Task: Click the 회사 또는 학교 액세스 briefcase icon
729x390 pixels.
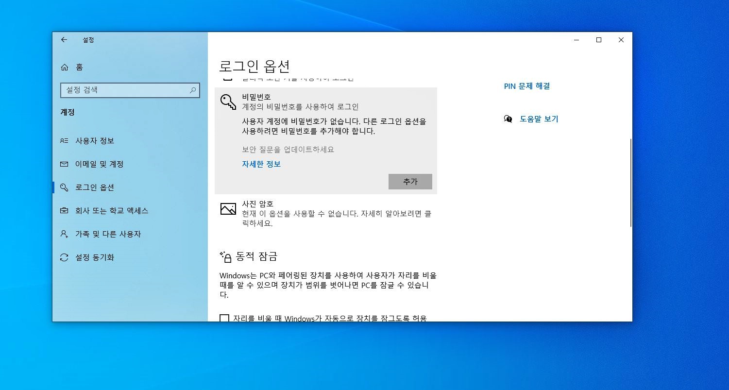Action: click(x=64, y=211)
